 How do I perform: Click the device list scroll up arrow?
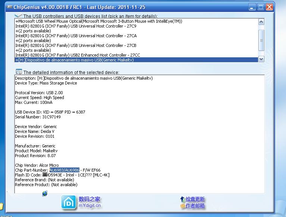(x=261, y=22)
